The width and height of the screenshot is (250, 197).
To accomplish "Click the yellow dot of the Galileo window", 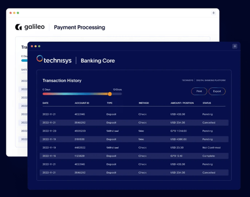I will pos(14,13).
